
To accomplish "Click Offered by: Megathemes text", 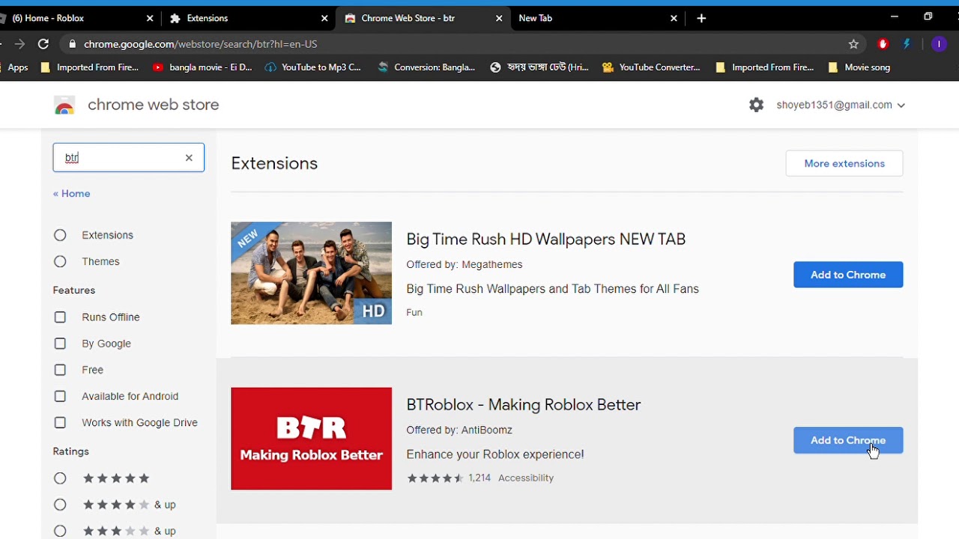I will click(465, 264).
